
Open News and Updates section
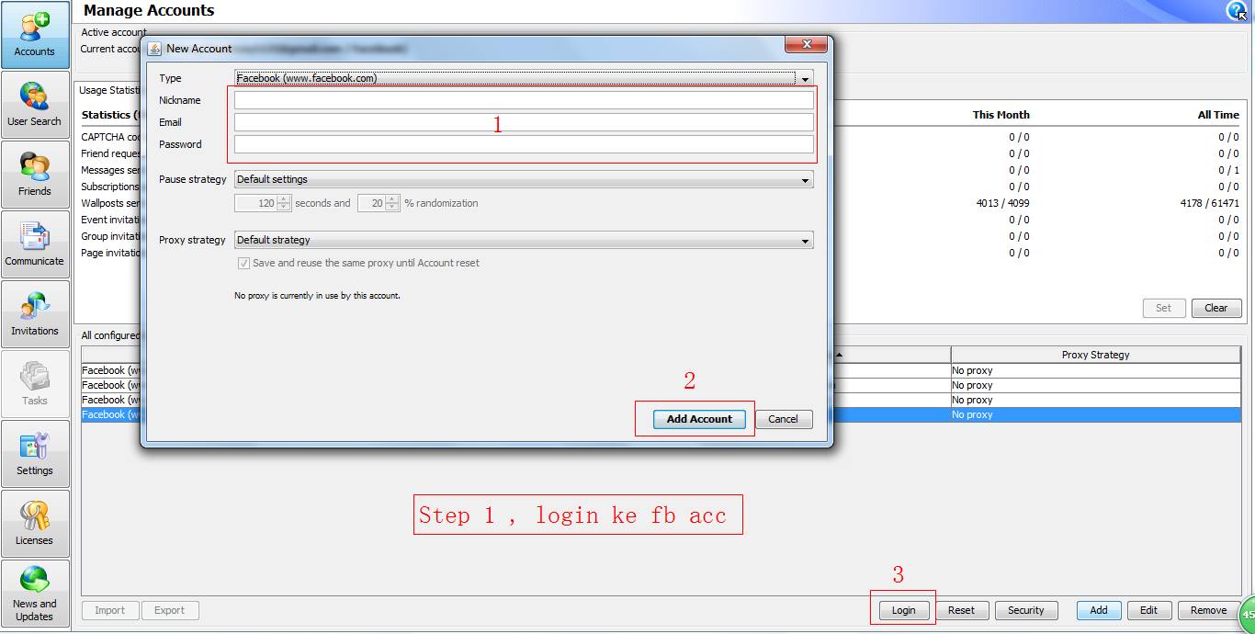pos(35,594)
